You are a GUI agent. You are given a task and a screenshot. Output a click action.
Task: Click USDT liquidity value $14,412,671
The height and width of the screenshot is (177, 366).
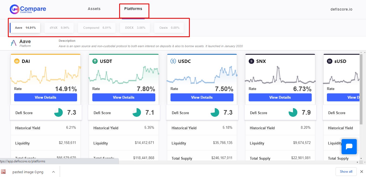(144, 143)
